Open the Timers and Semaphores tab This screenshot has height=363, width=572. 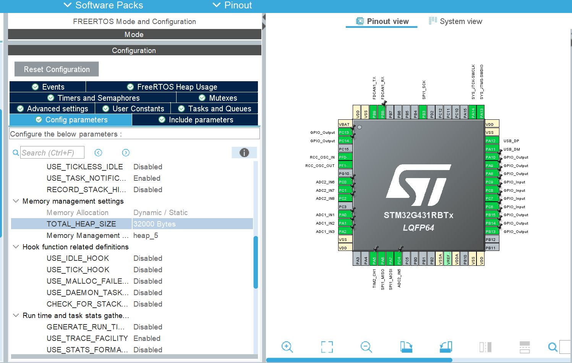[93, 98]
